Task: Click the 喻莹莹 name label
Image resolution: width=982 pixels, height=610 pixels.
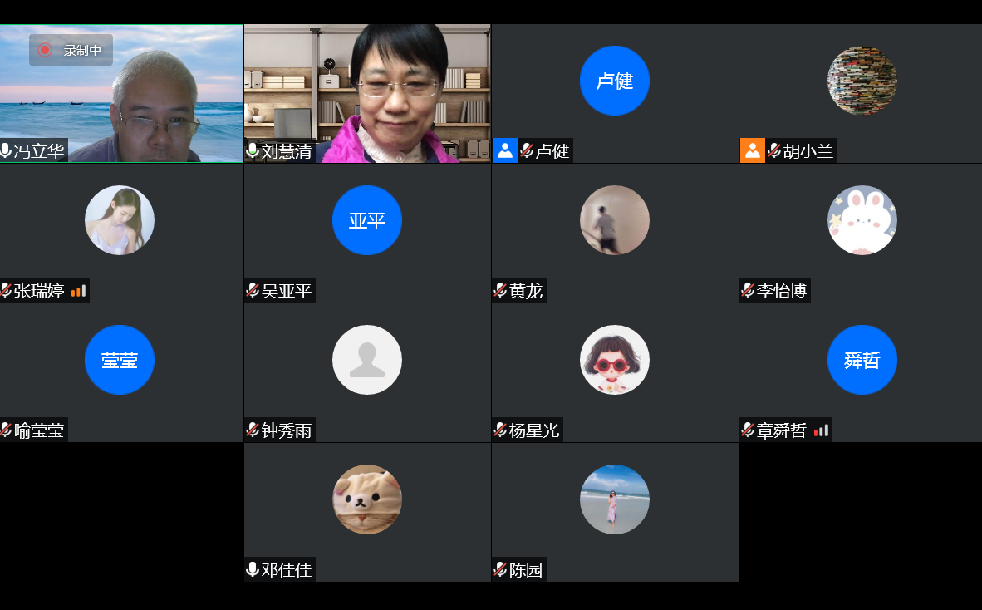Action: (x=39, y=430)
